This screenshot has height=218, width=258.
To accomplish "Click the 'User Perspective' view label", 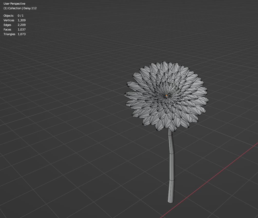I will [14, 4].
